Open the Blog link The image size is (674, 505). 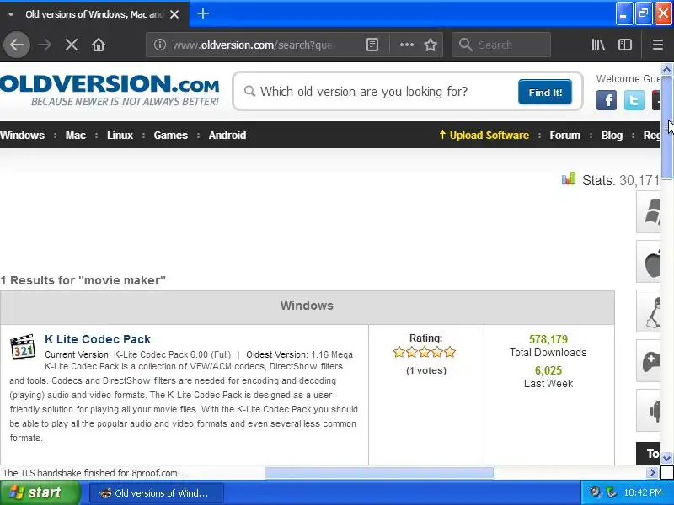point(612,136)
